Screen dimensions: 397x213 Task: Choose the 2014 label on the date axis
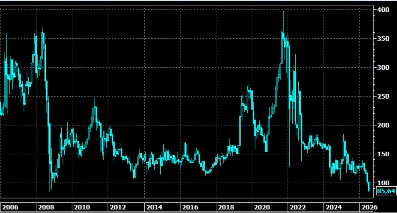coord(154,207)
